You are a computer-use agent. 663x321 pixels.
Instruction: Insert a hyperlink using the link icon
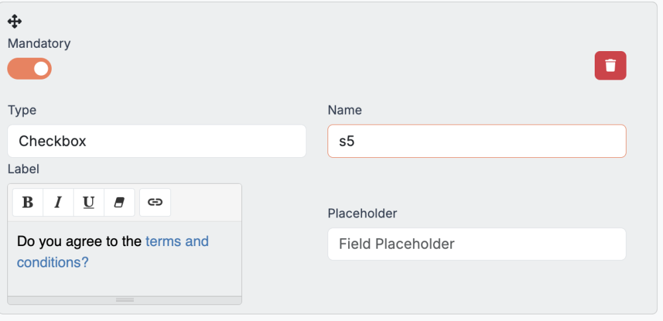[x=155, y=202]
